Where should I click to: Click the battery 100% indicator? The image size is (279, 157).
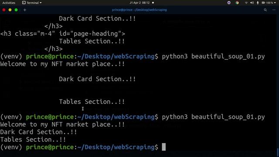pyautogui.click(x=267, y=3)
